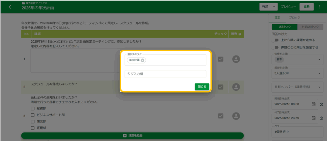This screenshot has width=327, height=141.
Task: Tick the 開発部 checkbox
Action: [33, 122]
